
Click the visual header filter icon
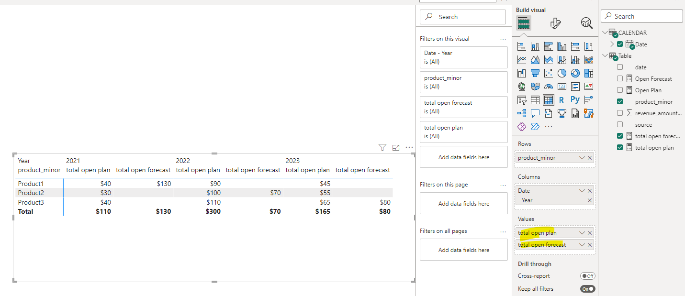pos(382,147)
